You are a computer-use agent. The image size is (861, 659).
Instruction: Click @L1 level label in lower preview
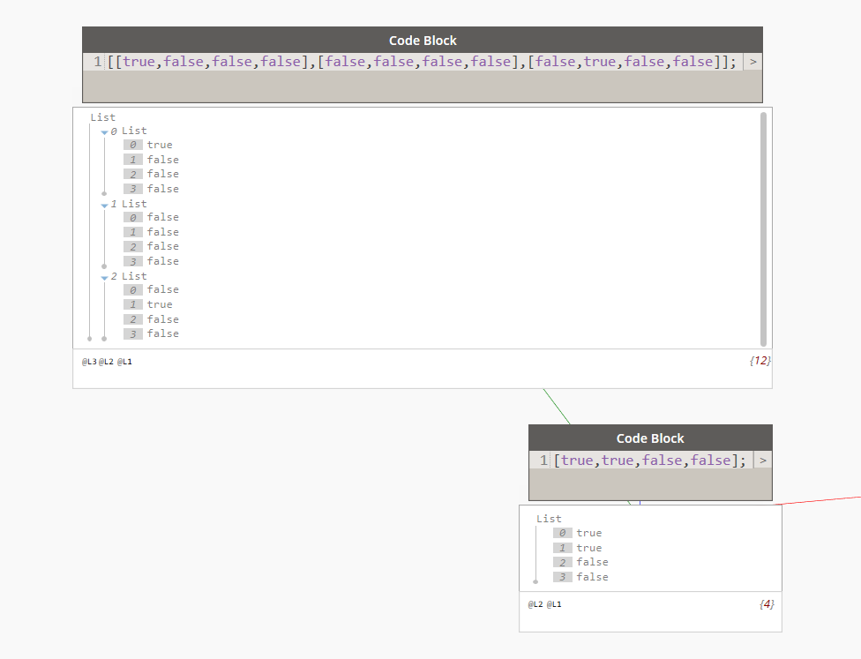tap(554, 604)
